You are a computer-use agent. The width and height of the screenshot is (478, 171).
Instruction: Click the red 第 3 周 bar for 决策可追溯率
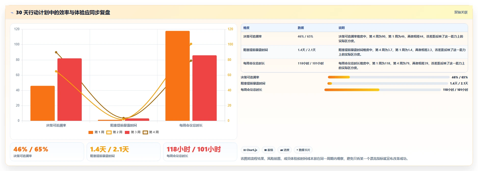pos(70,90)
